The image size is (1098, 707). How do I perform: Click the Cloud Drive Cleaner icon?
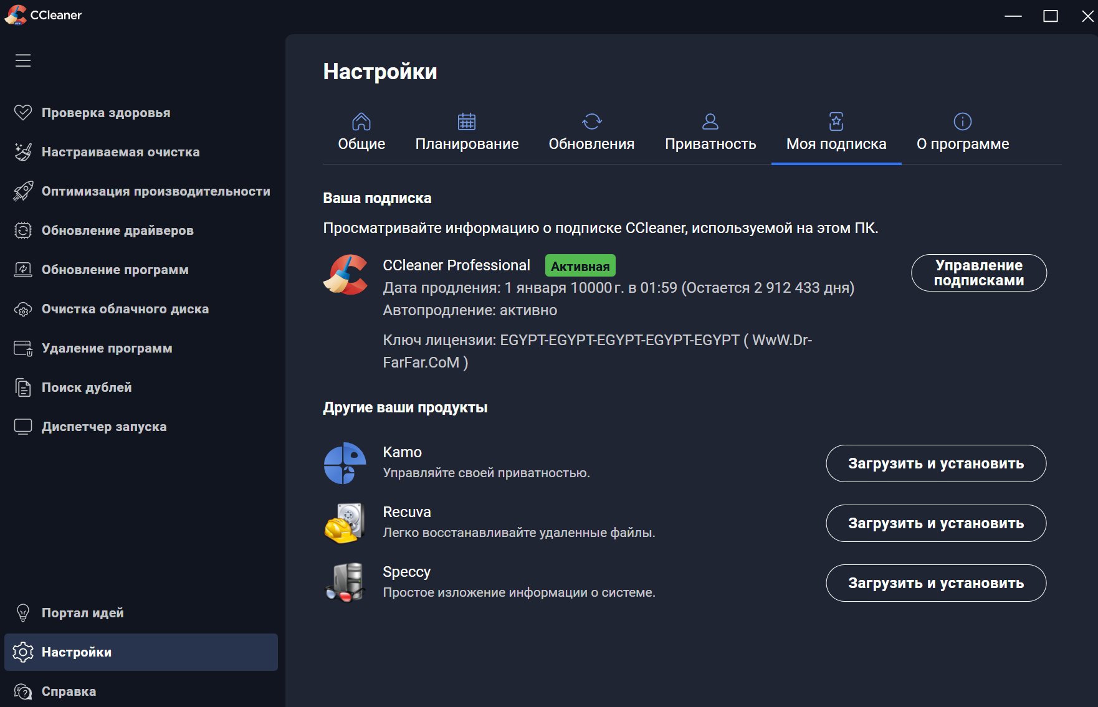(x=23, y=309)
